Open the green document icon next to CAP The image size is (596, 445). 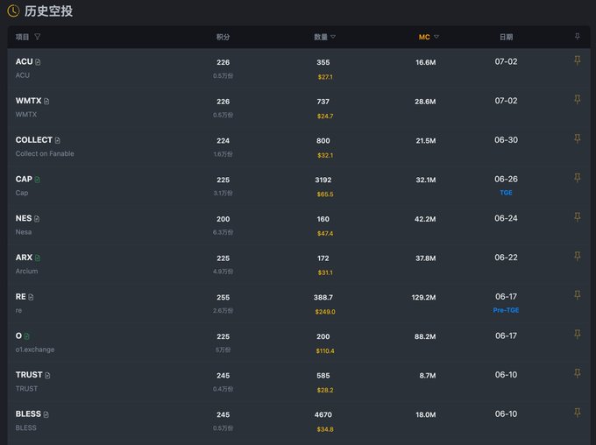tap(37, 180)
